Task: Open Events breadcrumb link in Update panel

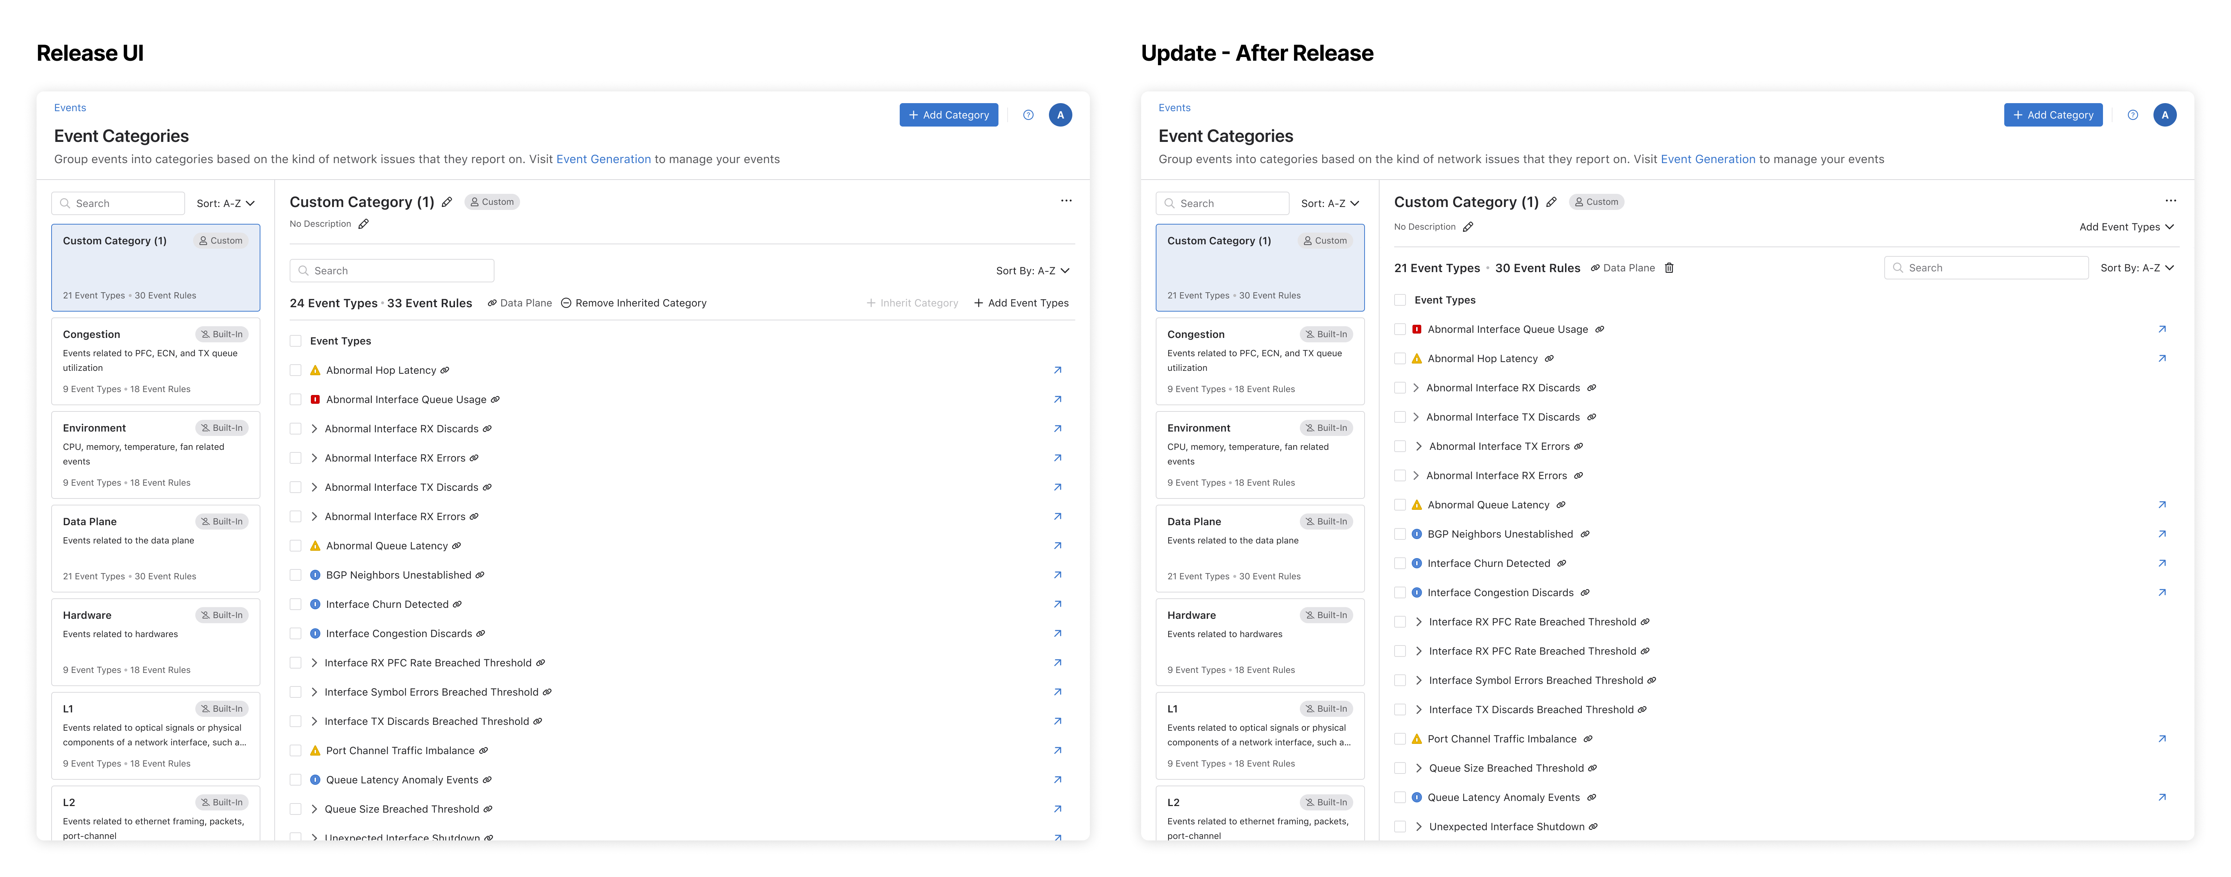Action: pyautogui.click(x=1174, y=108)
